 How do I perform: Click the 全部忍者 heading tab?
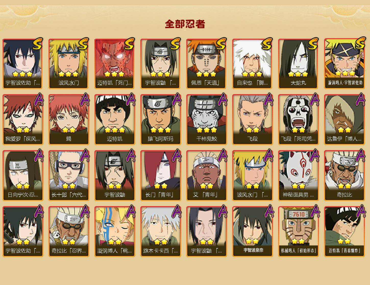[x=185, y=24]
